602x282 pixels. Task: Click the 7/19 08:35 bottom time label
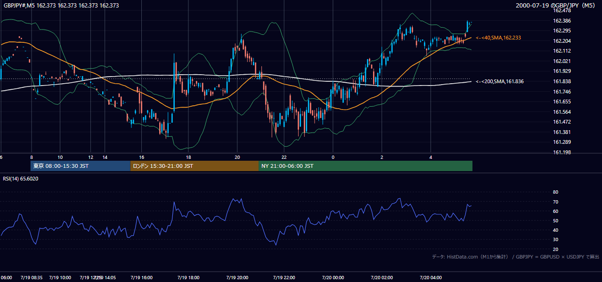[x=32, y=278]
